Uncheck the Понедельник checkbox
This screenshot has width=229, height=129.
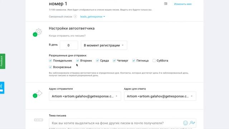pyautogui.click(x=50, y=61)
